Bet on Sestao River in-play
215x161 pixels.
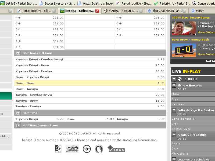pos(193,129)
